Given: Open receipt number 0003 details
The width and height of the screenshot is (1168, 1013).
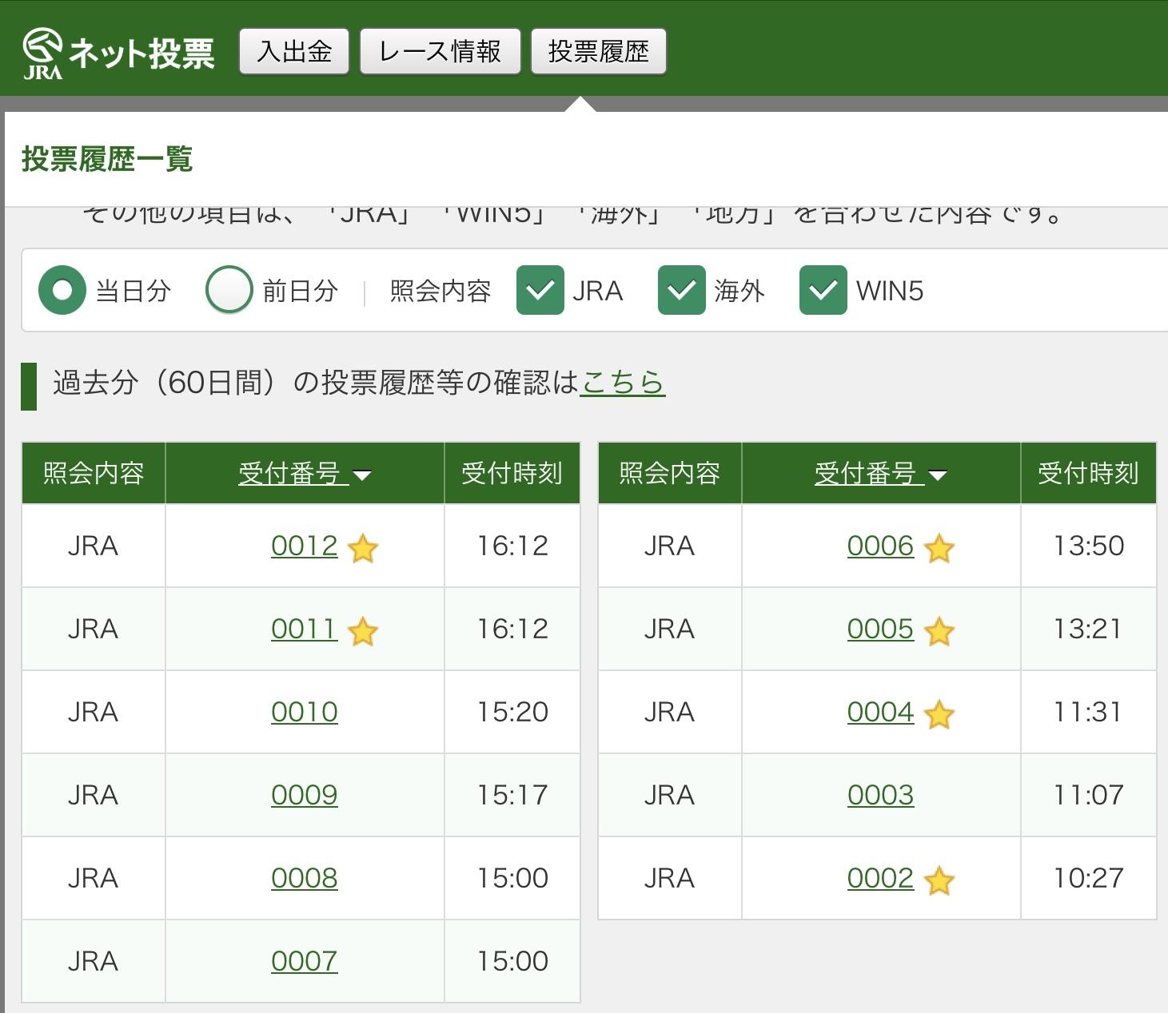Looking at the screenshot, I should click(880, 795).
